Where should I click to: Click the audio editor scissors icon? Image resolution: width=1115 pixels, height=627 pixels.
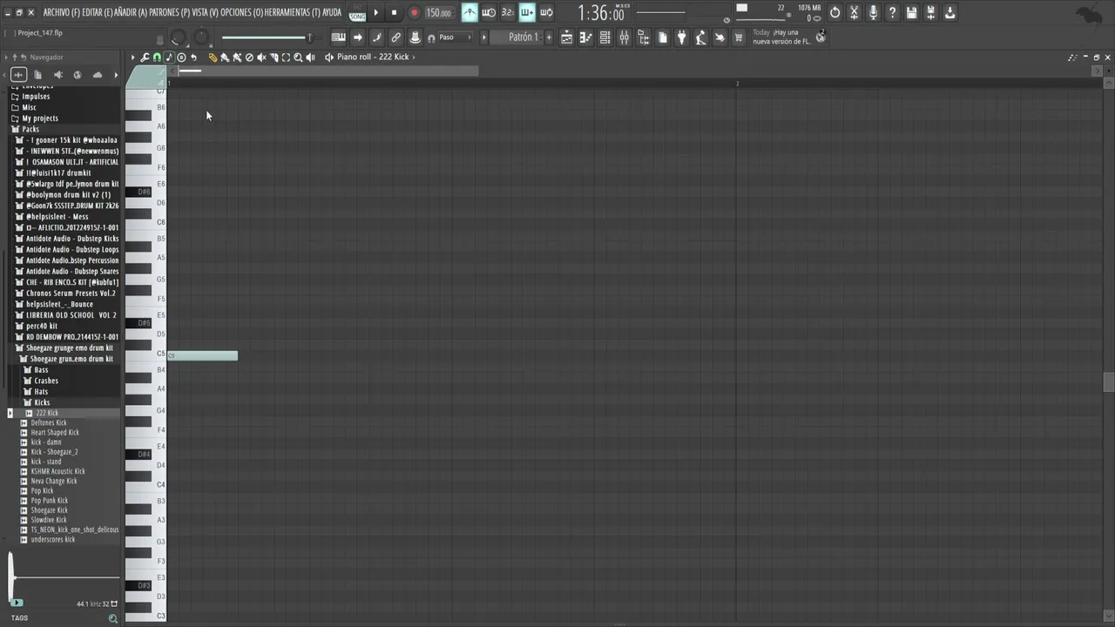pyautogui.click(x=854, y=13)
